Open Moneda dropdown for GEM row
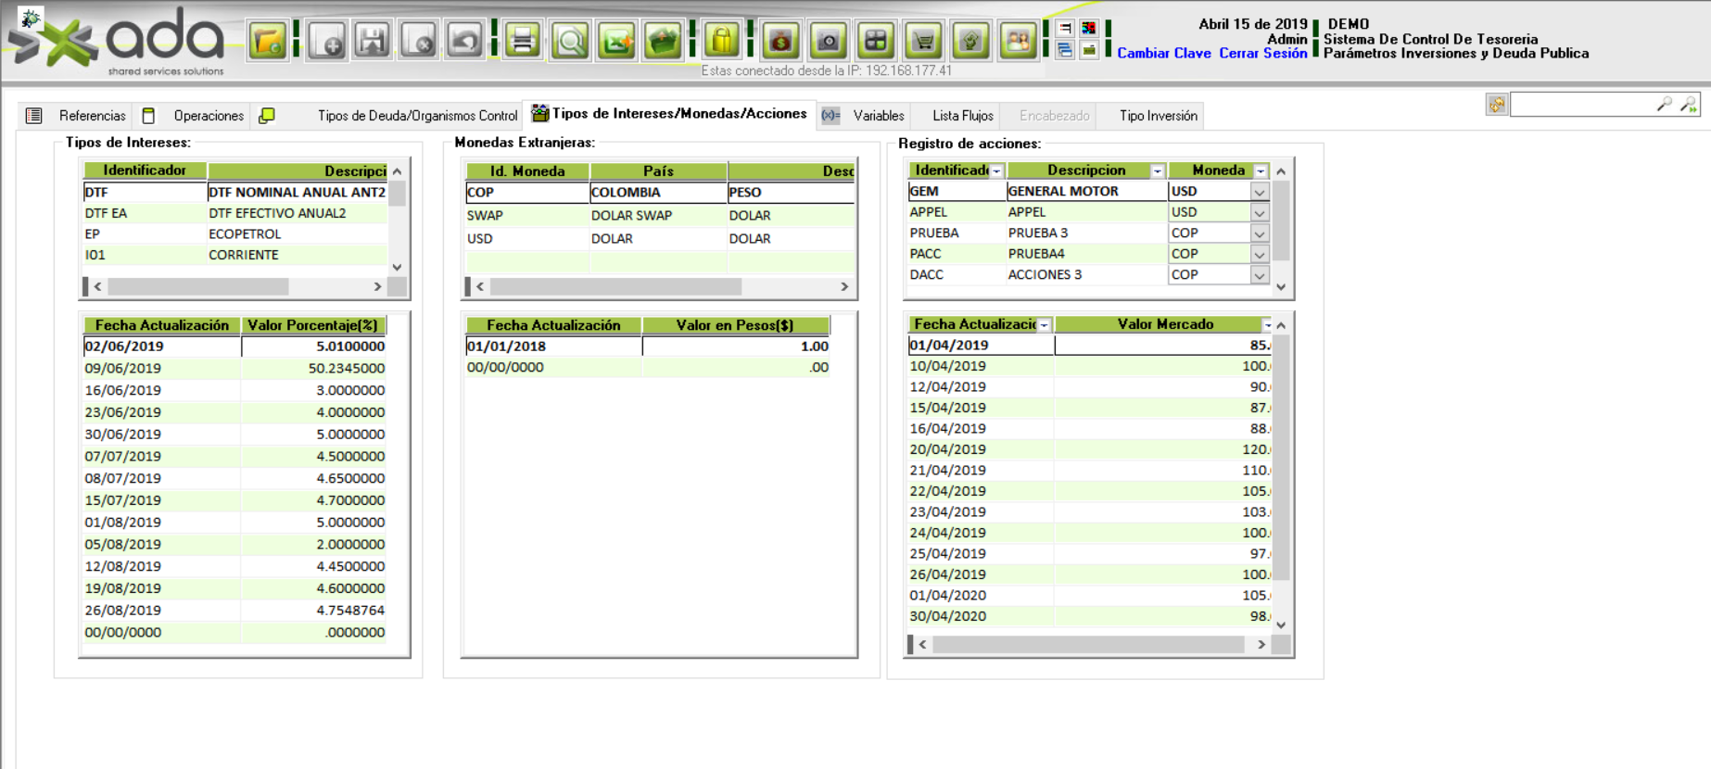 (1259, 192)
